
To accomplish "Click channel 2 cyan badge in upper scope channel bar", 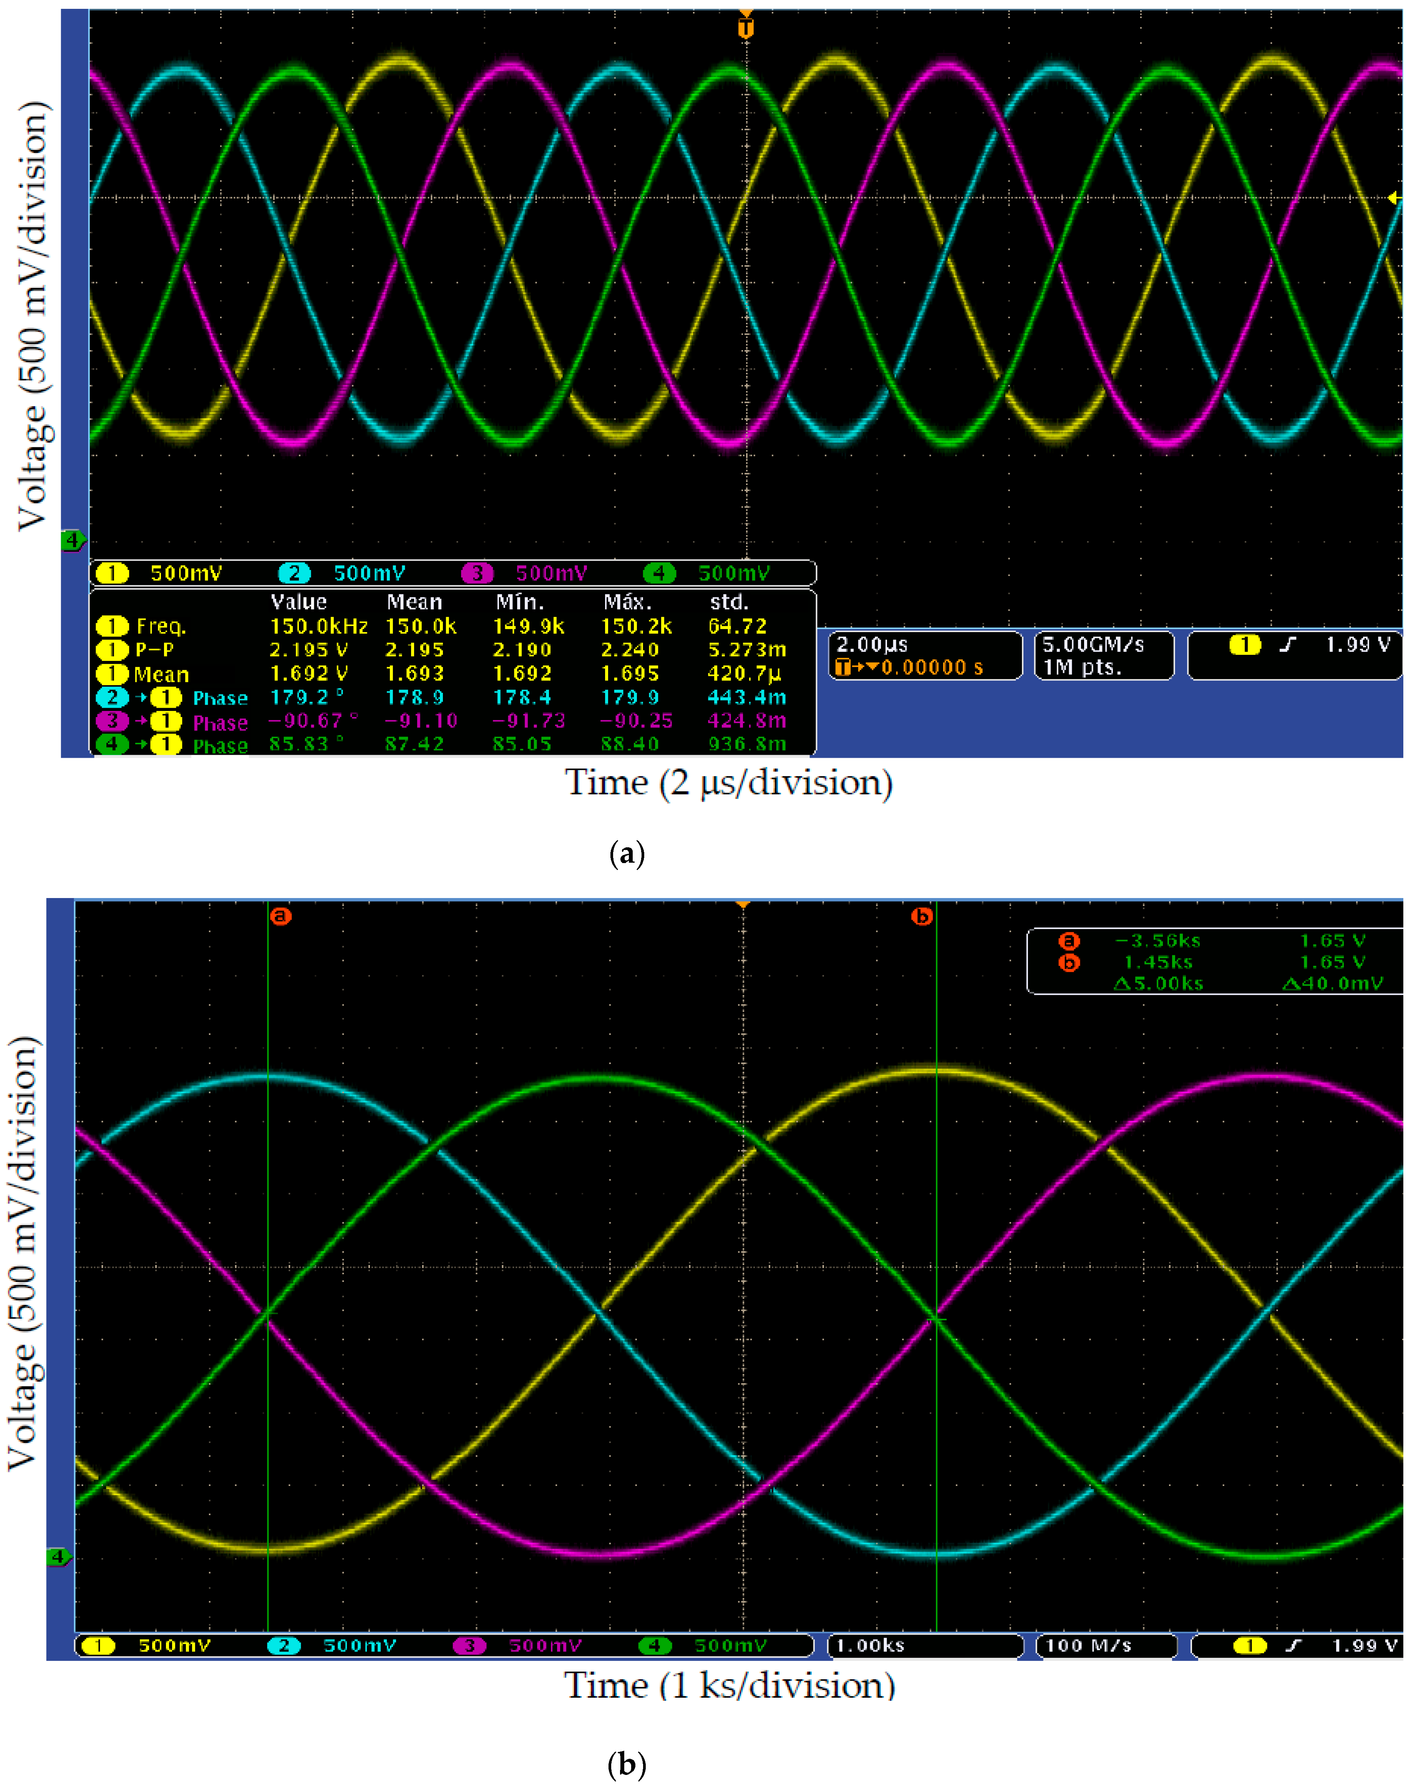I will click(294, 573).
